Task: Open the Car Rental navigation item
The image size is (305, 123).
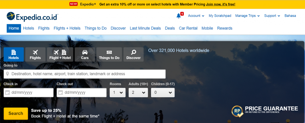Action: 188,28
